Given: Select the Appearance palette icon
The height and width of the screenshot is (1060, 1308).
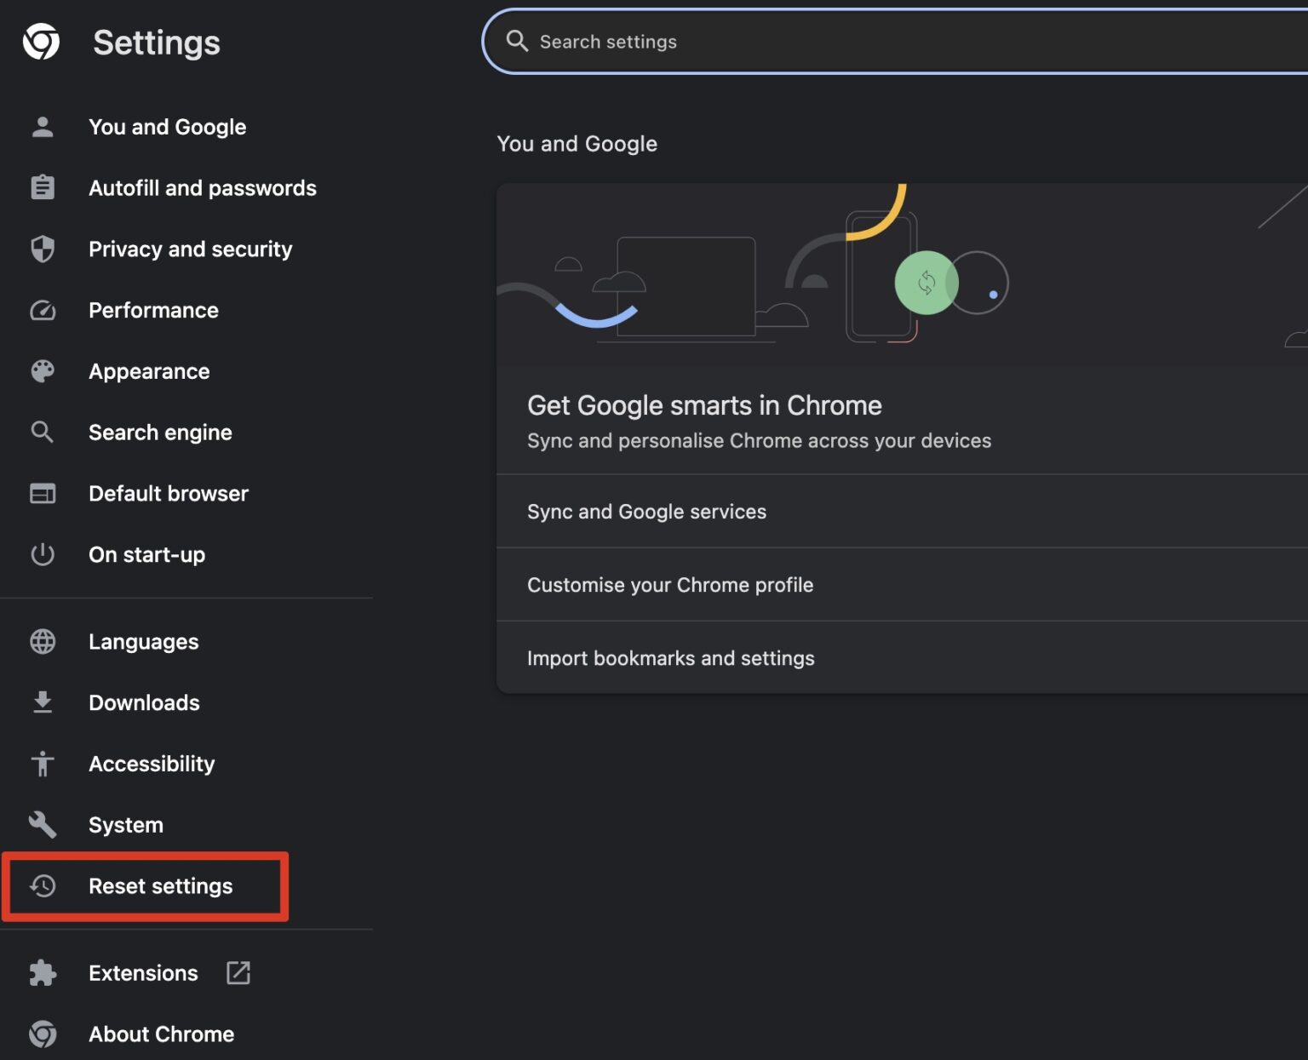Looking at the screenshot, I should [42, 371].
